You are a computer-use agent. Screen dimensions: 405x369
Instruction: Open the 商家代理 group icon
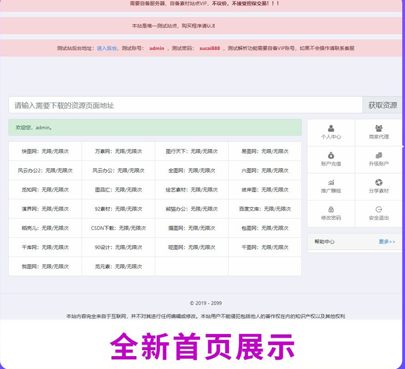pyautogui.click(x=379, y=129)
